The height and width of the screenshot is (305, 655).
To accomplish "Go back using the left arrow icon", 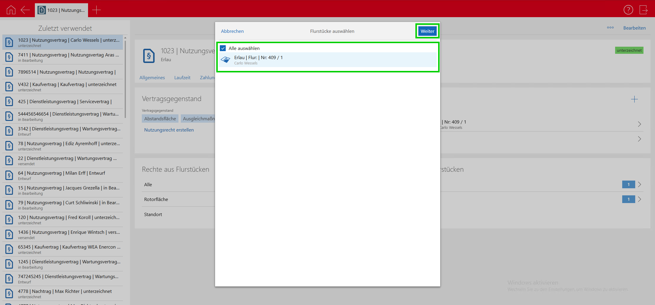I will point(25,10).
